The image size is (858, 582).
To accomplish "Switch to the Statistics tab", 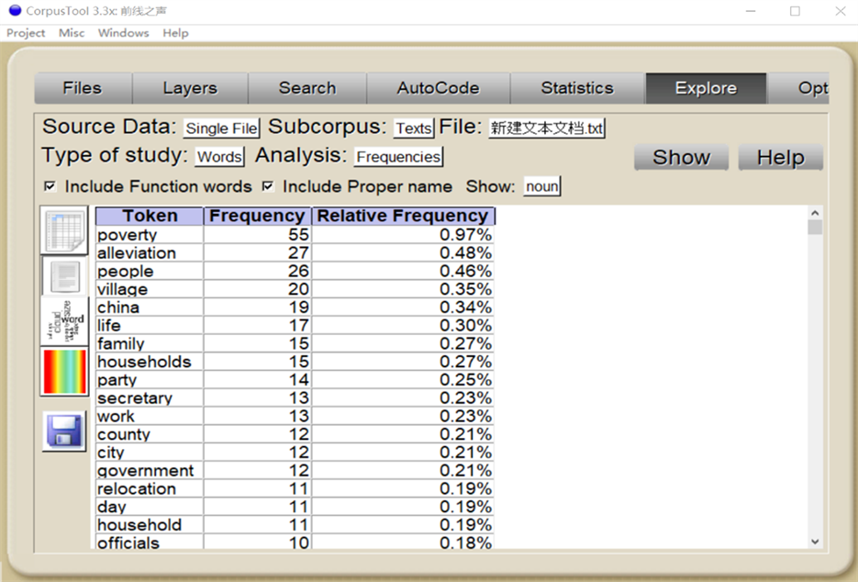I will tap(576, 88).
